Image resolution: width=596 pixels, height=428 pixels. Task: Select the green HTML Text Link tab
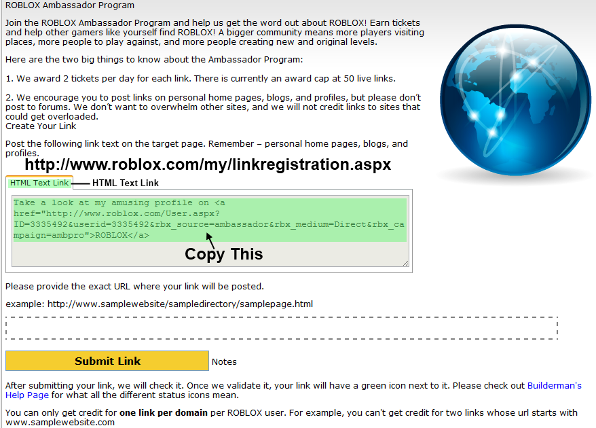39,183
